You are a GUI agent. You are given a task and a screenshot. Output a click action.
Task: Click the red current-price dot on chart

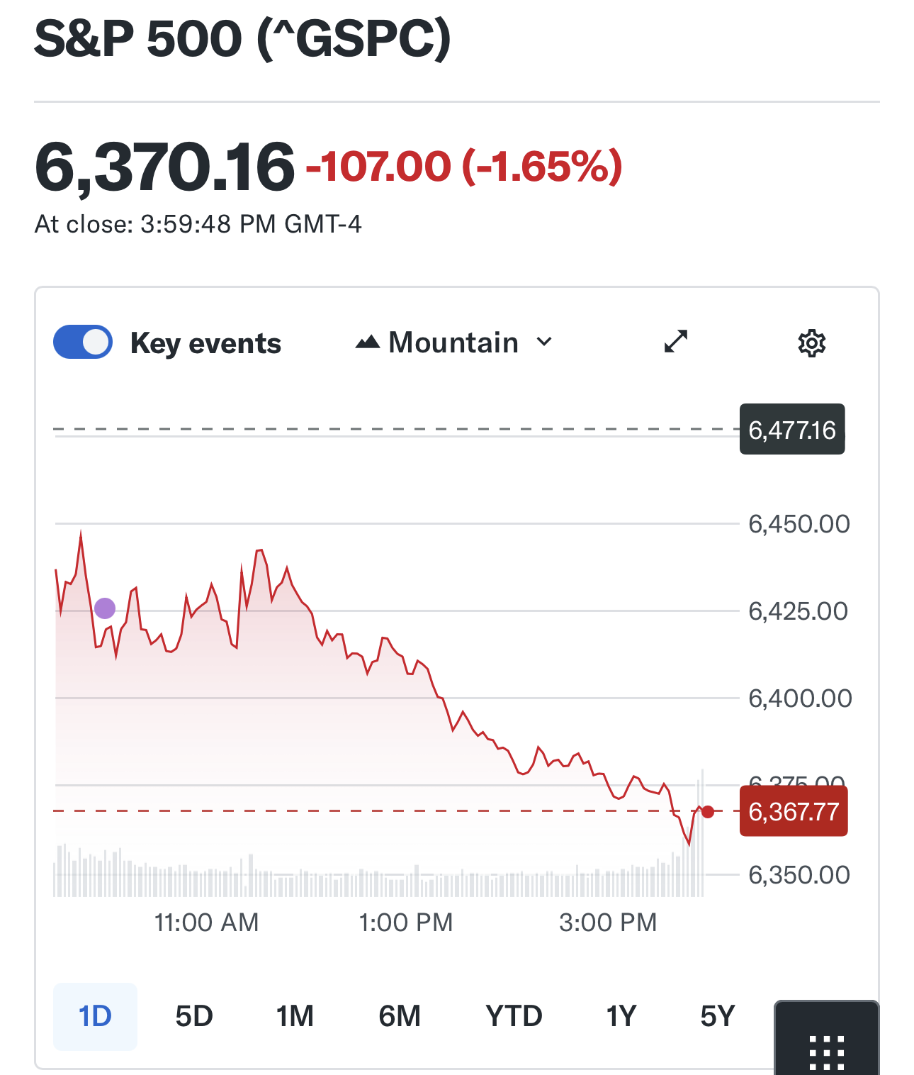[x=707, y=811]
